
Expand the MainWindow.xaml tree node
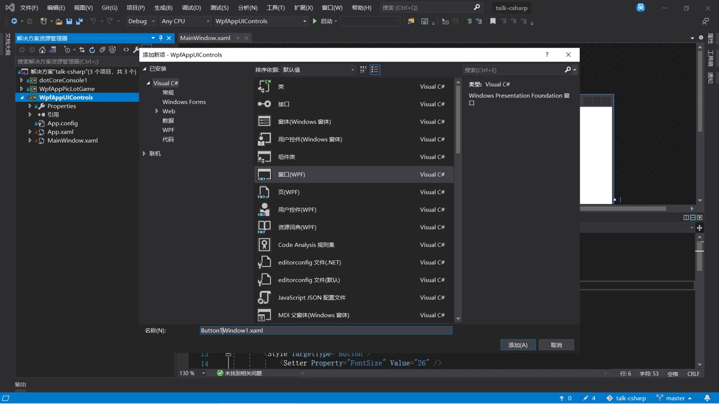pos(30,140)
